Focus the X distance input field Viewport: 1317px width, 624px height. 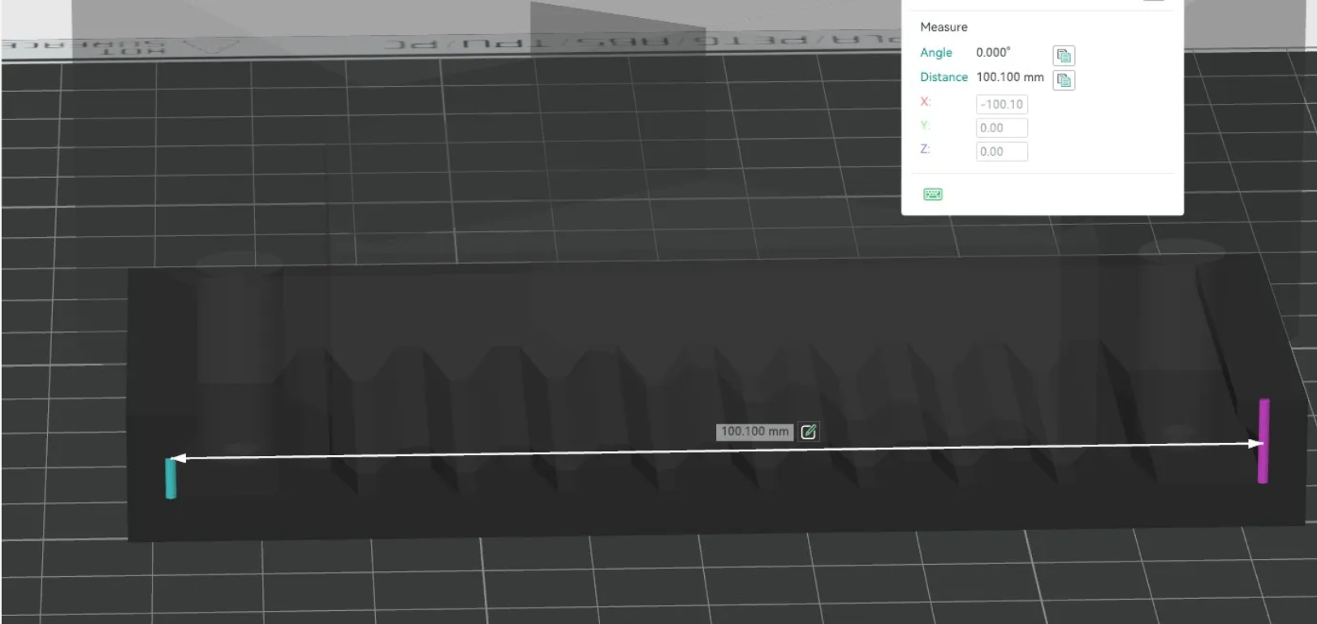(1002, 104)
